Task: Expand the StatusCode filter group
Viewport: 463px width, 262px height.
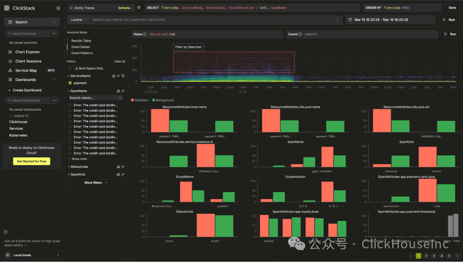Action: click(x=69, y=167)
